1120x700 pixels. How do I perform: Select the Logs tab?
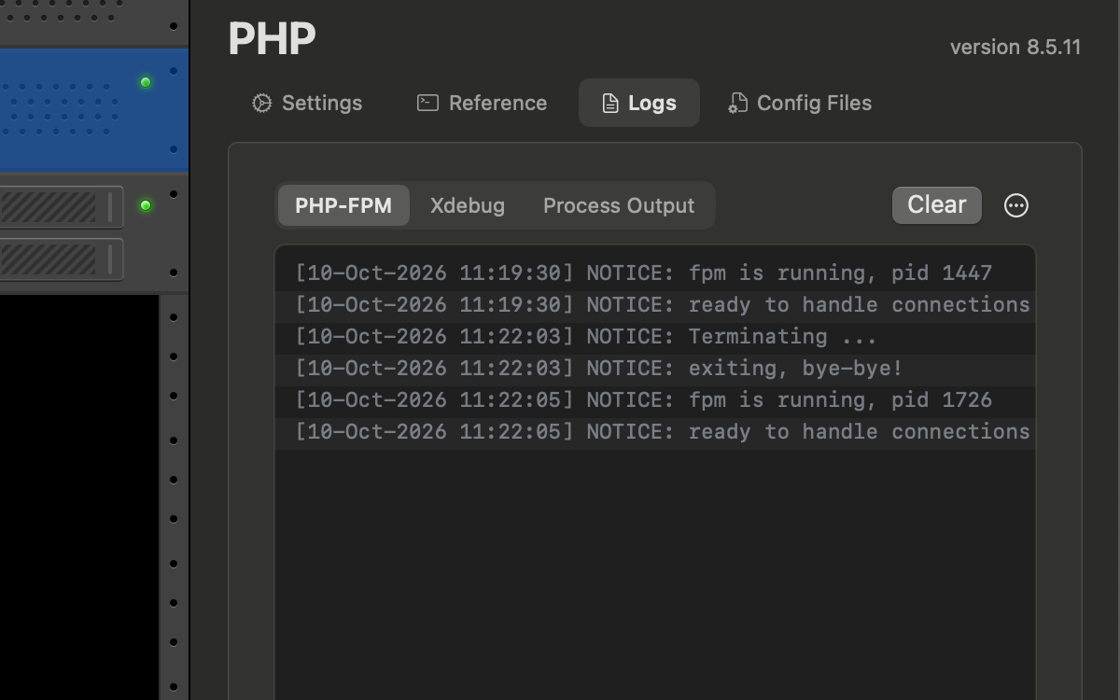point(639,103)
